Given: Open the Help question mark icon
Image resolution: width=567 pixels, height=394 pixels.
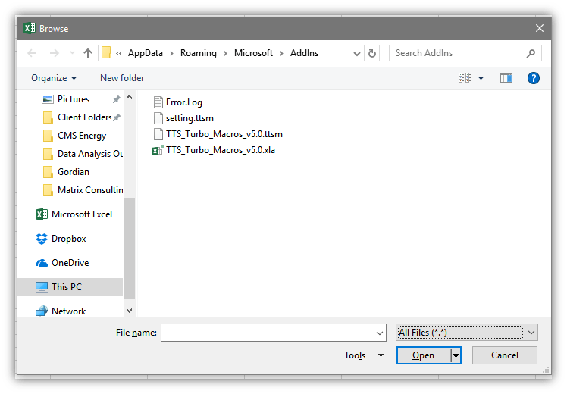Looking at the screenshot, I should [x=533, y=78].
